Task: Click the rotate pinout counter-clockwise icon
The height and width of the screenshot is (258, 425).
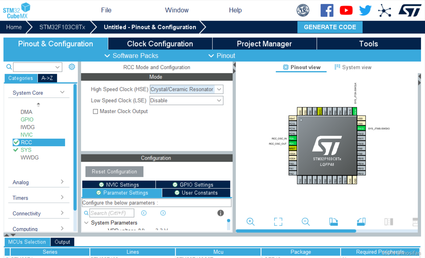Action: point(361,222)
